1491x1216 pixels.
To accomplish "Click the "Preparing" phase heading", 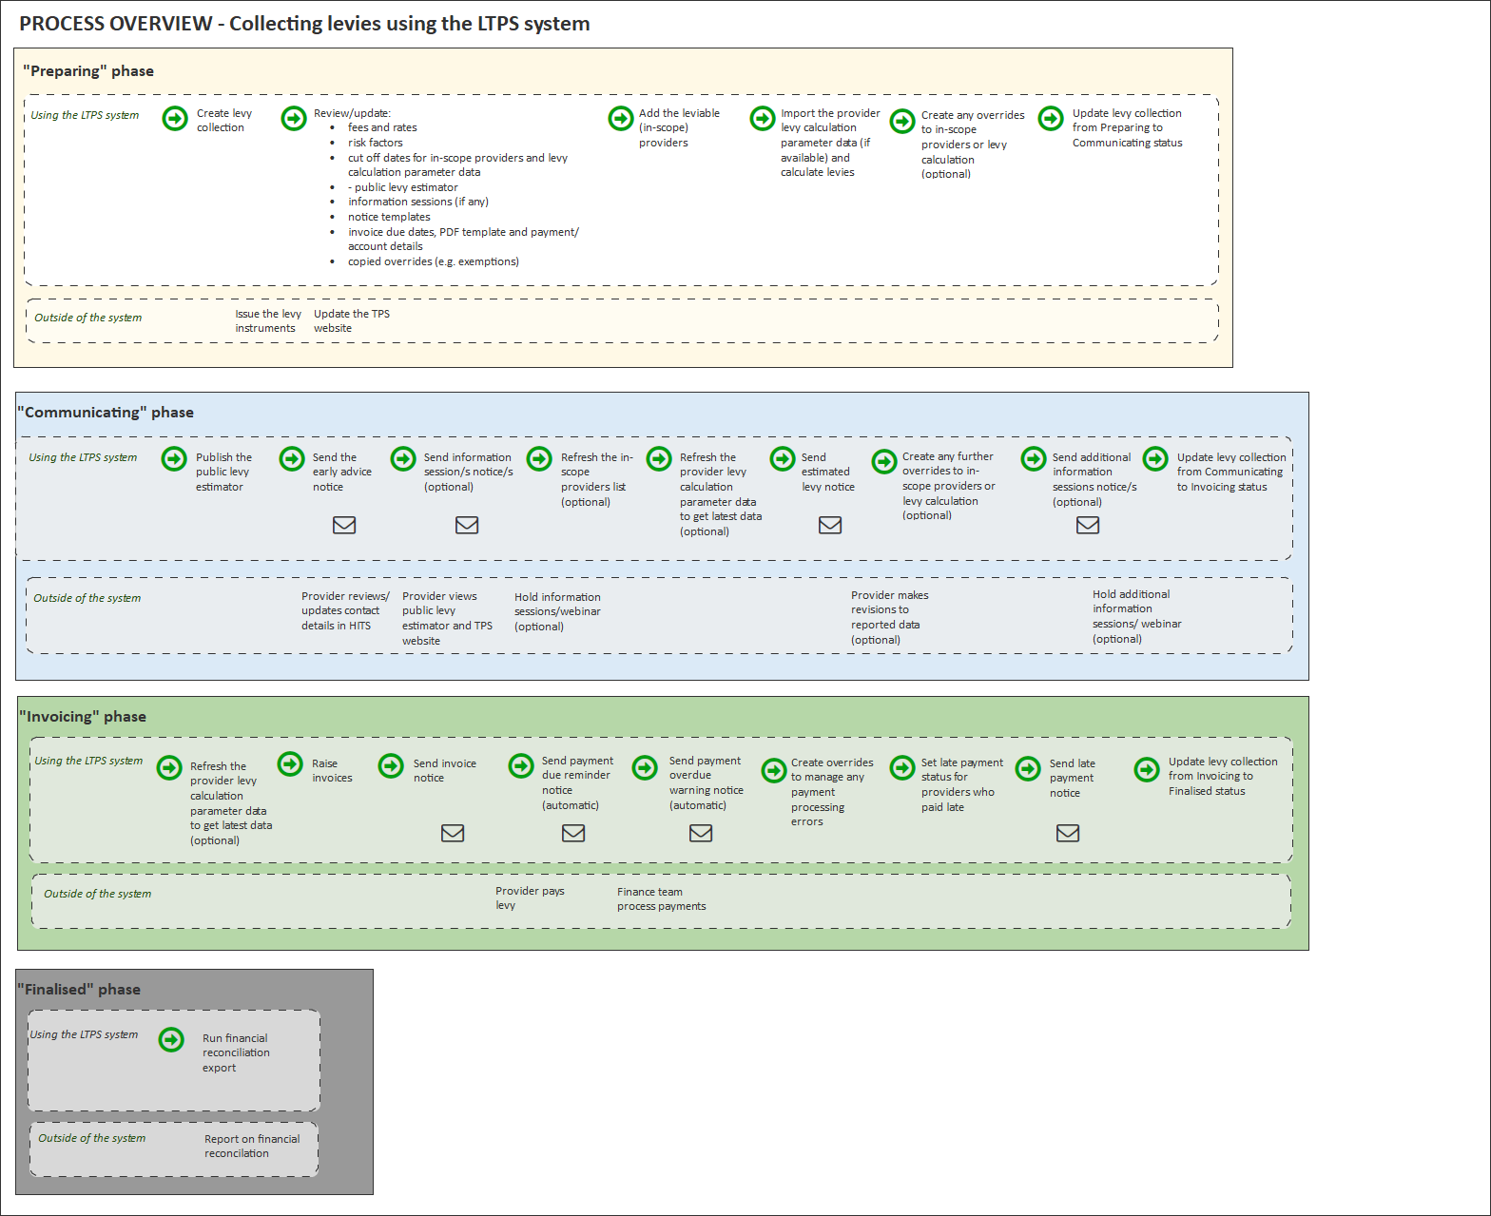I will click(88, 71).
